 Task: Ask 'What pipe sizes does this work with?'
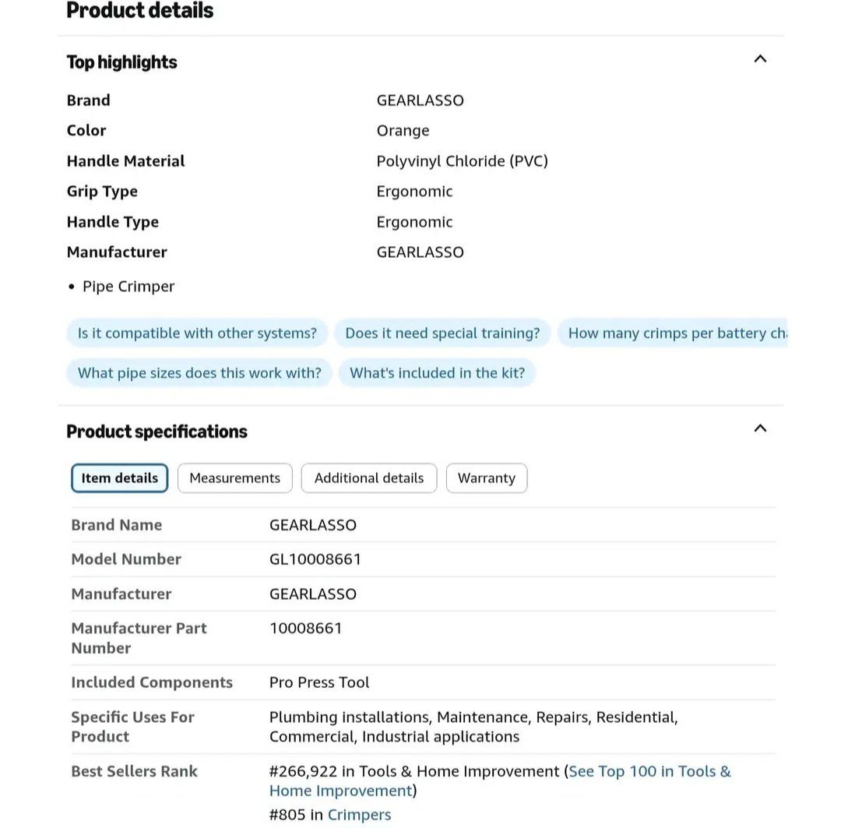click(x=199, y=373)
